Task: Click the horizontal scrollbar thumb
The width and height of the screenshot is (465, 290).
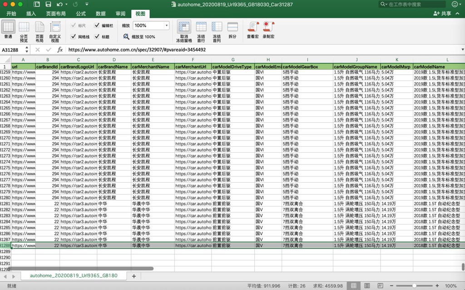Action: tap(80, 269)
